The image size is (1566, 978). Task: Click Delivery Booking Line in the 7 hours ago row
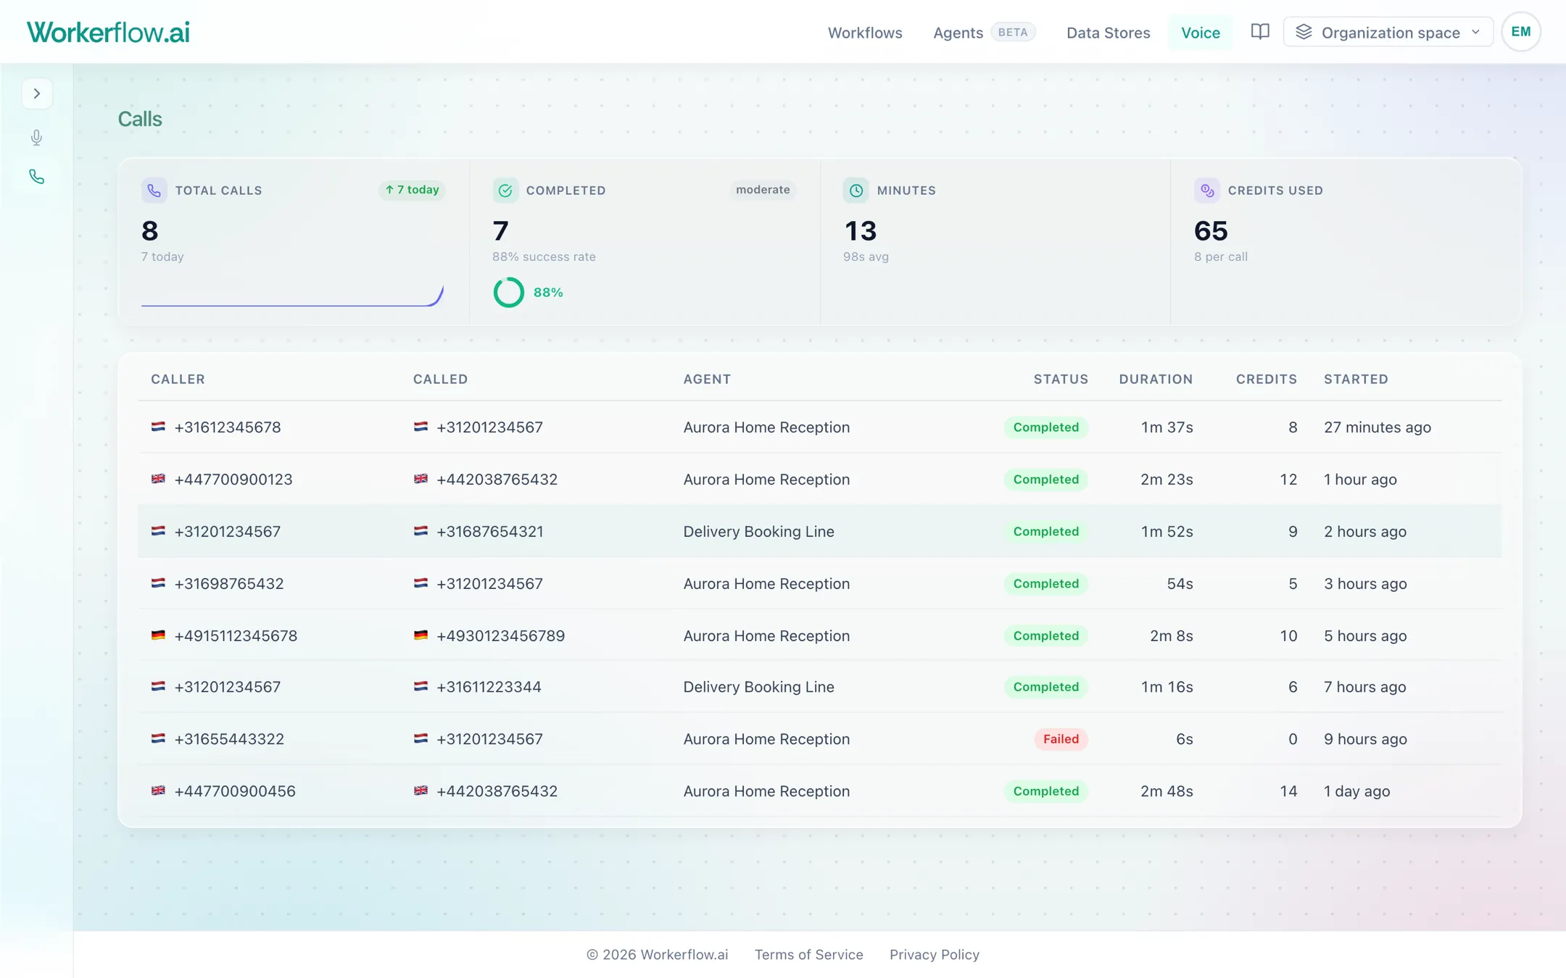(x=758, y=687)
